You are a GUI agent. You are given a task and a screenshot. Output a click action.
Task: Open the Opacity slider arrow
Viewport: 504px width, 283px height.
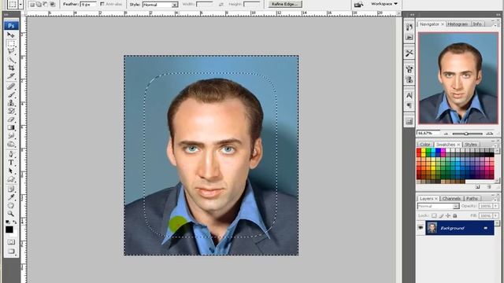point(495,206)
